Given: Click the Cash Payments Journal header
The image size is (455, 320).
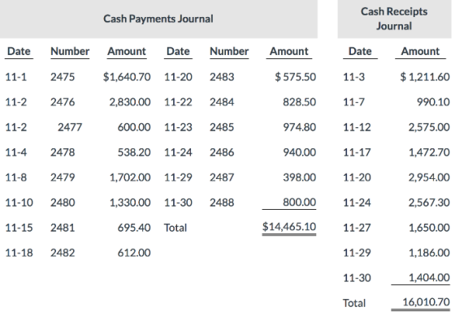Looking at the screenshot, I should pyautogui.click(x=158, y=19).
